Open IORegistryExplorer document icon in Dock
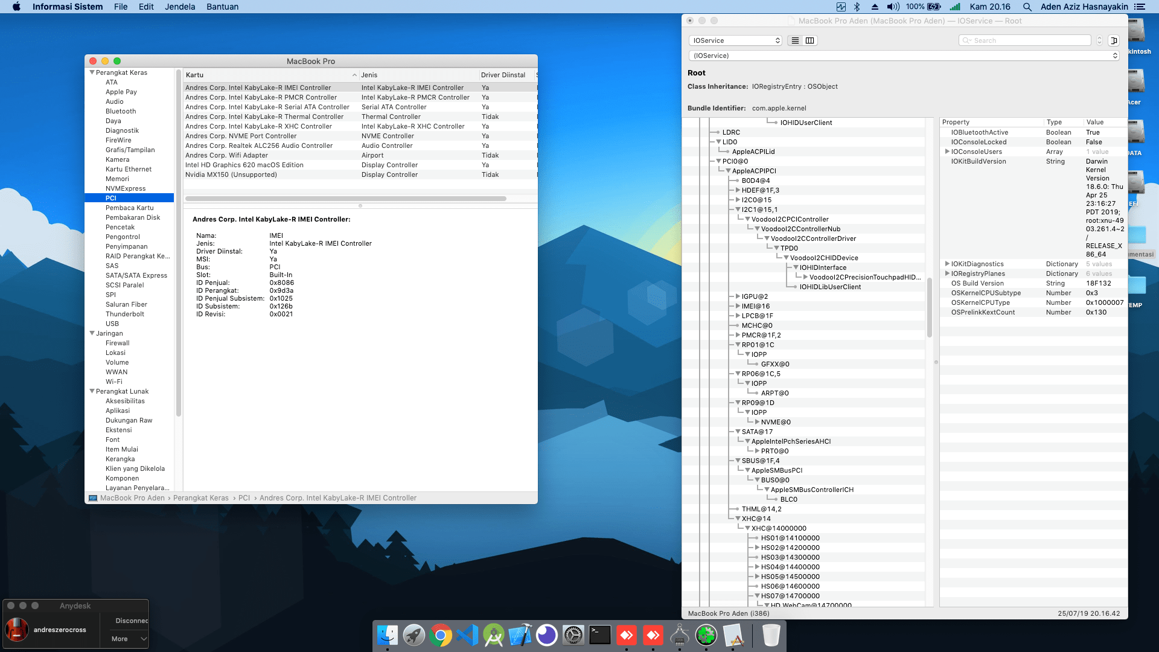Image resolution: width=1159 pixels, height=652 pixels. point(733,635)
